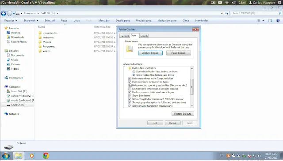Open Recent Places in Favorites
The height and width of the screenshot is (161, 283).
tap(19, 42)
